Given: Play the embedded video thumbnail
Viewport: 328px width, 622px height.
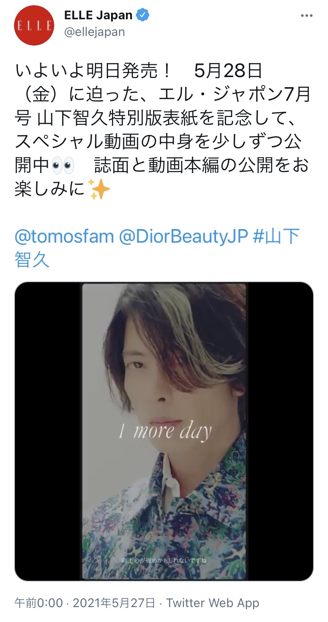Looking at the screenshot, I should (x=164, y=431).
